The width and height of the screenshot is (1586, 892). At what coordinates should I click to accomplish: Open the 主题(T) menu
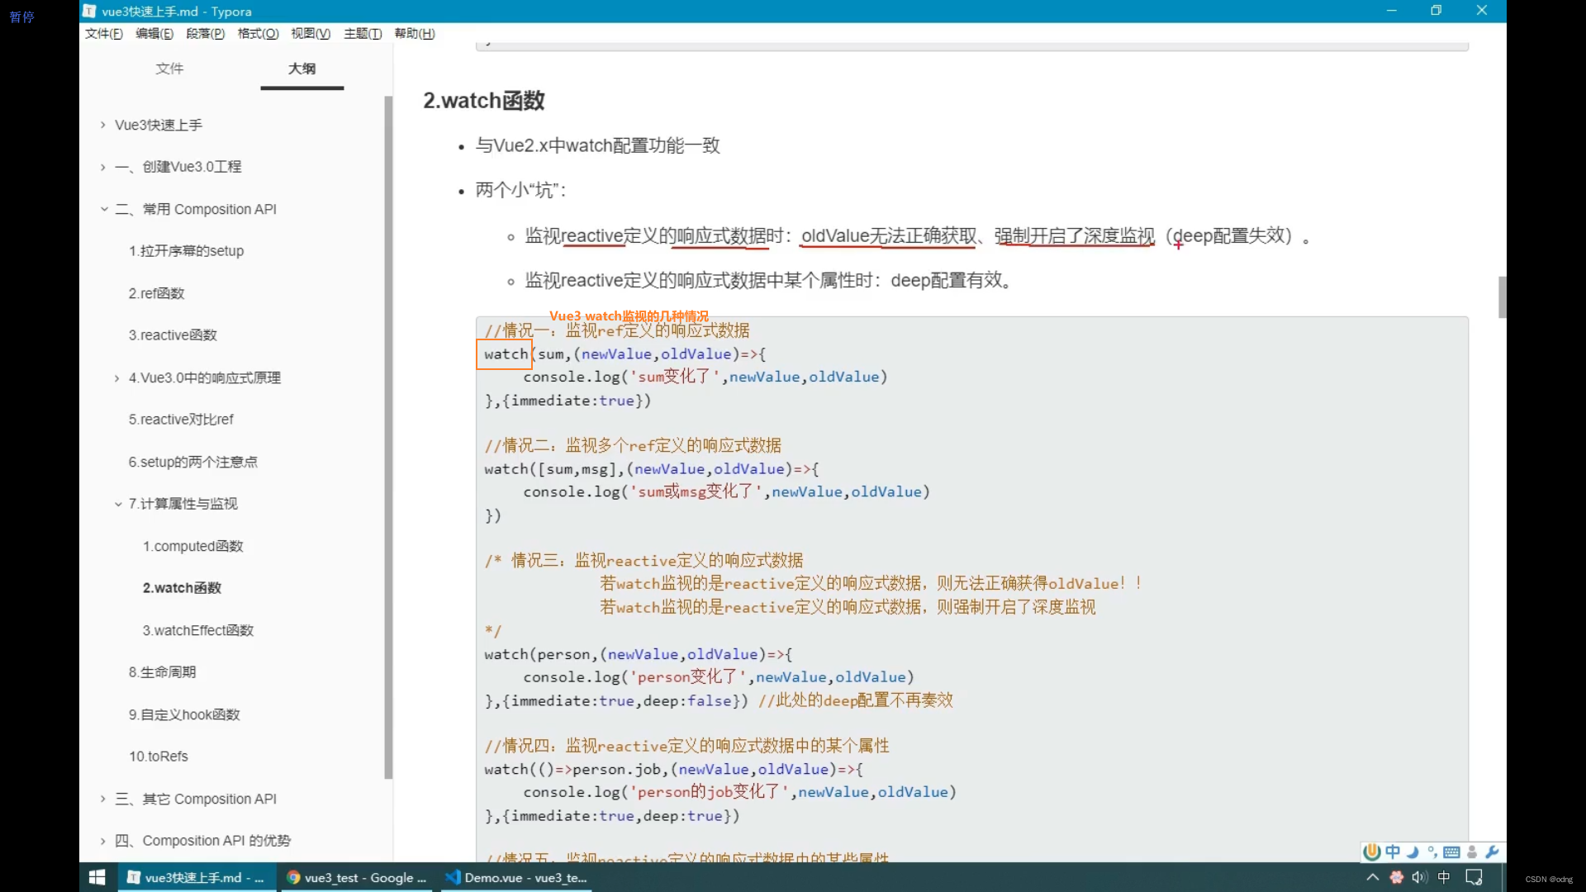[363, 34]
